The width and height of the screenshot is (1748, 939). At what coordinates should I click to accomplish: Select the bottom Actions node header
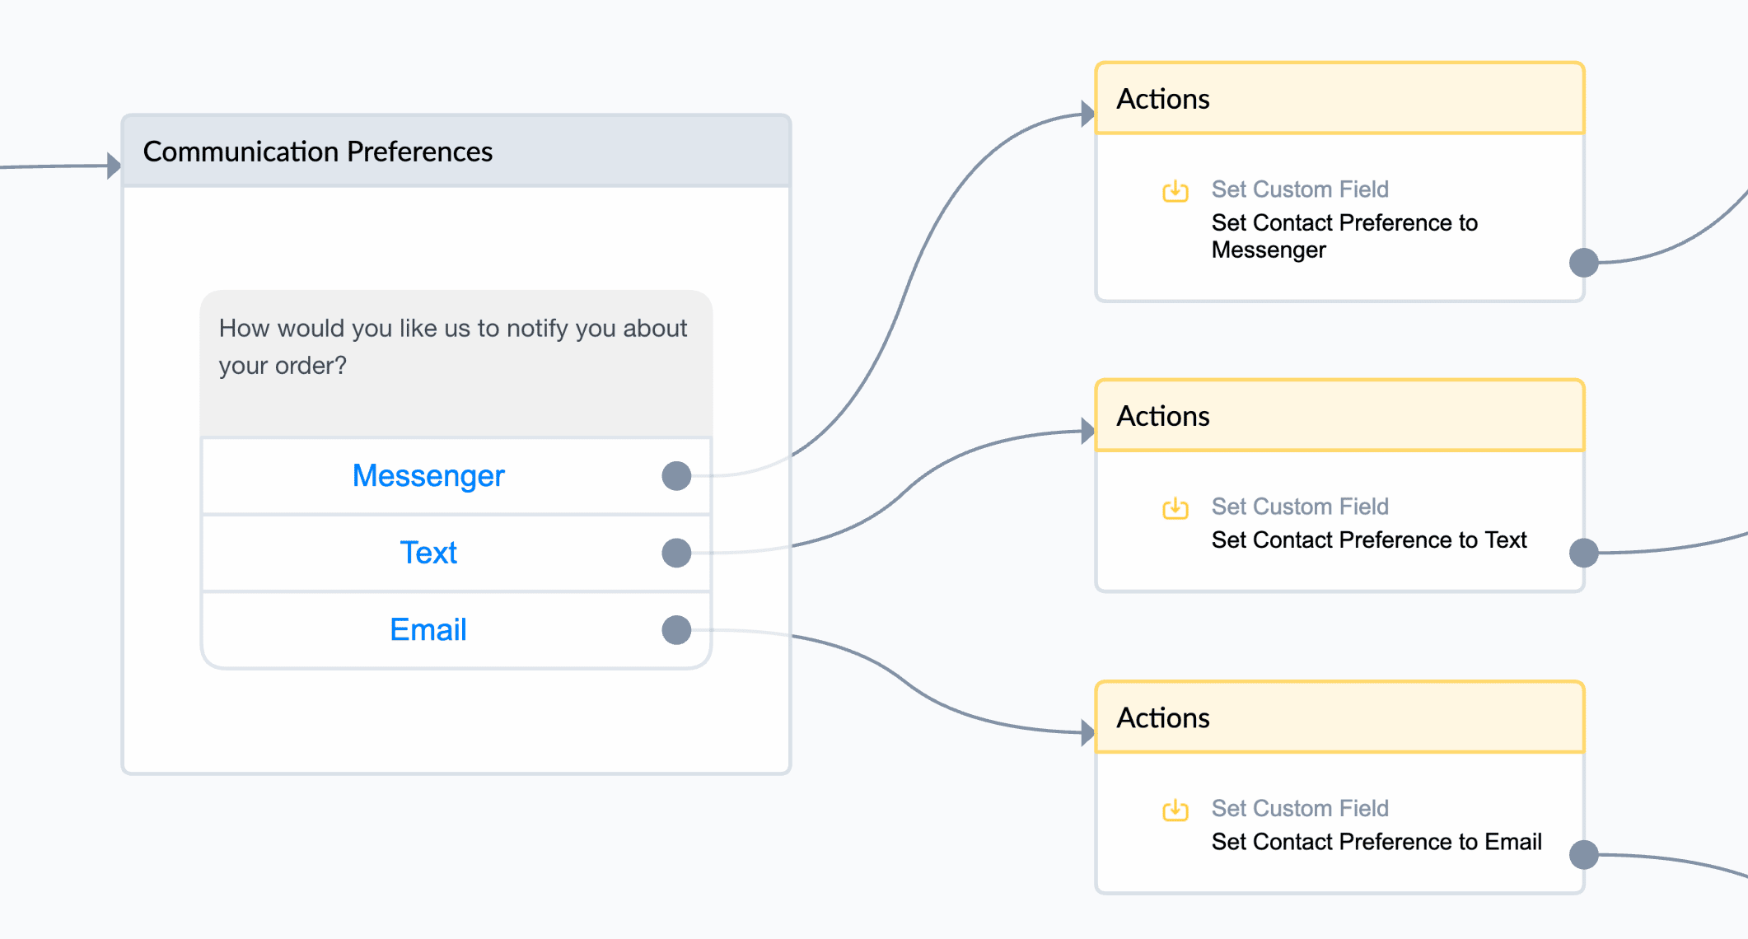(1339, 717)
